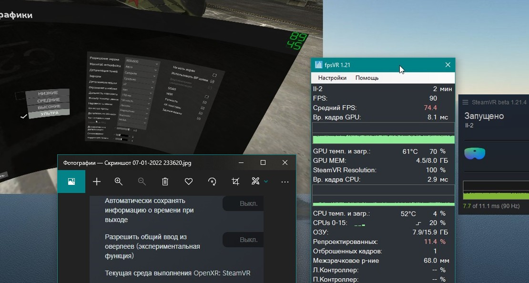Open the Детализация теней dropdown
This screenshot has height=283, width=529.
[140, 73]
